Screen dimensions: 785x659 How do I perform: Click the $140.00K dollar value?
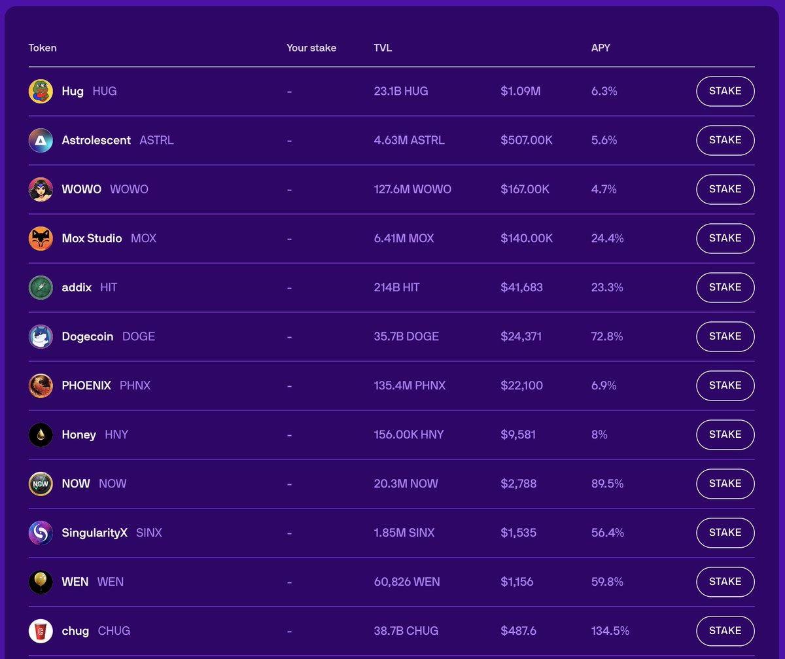[527, 238]
